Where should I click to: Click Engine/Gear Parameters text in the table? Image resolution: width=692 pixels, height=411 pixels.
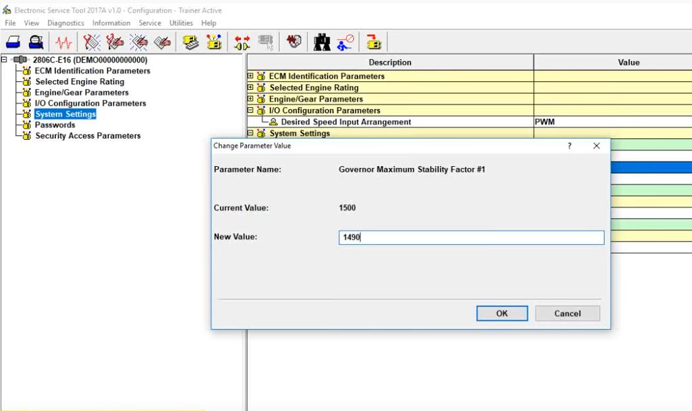316,99
